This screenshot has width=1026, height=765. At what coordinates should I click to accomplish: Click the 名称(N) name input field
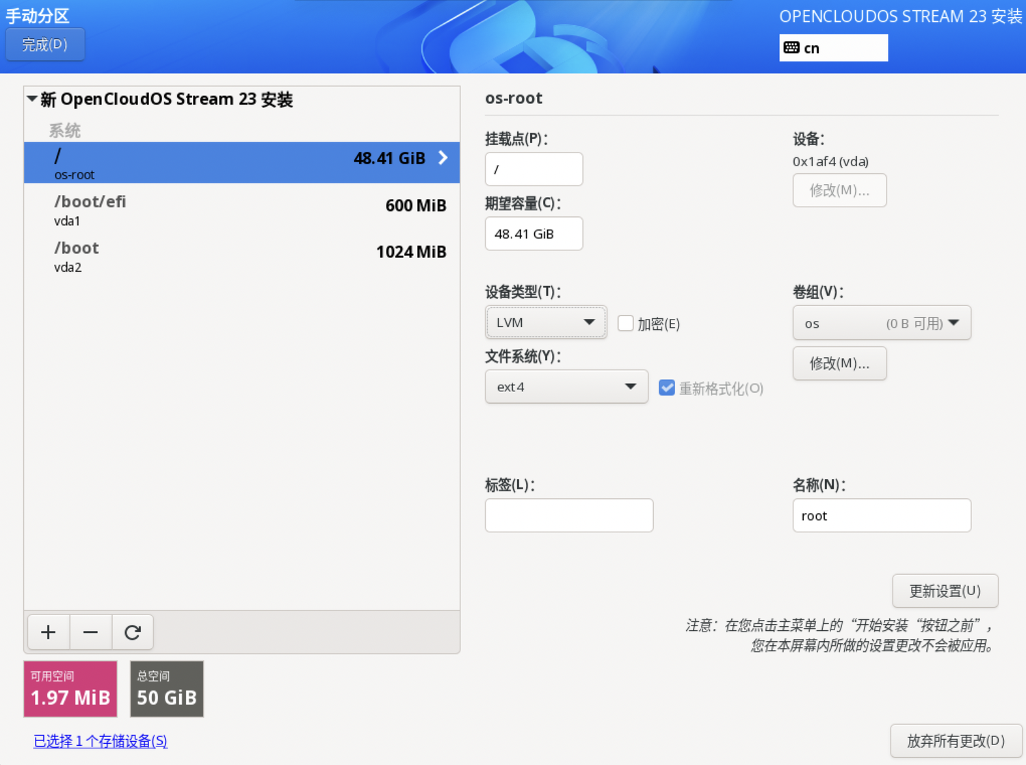pyautogui.click(x=882, y=515)
